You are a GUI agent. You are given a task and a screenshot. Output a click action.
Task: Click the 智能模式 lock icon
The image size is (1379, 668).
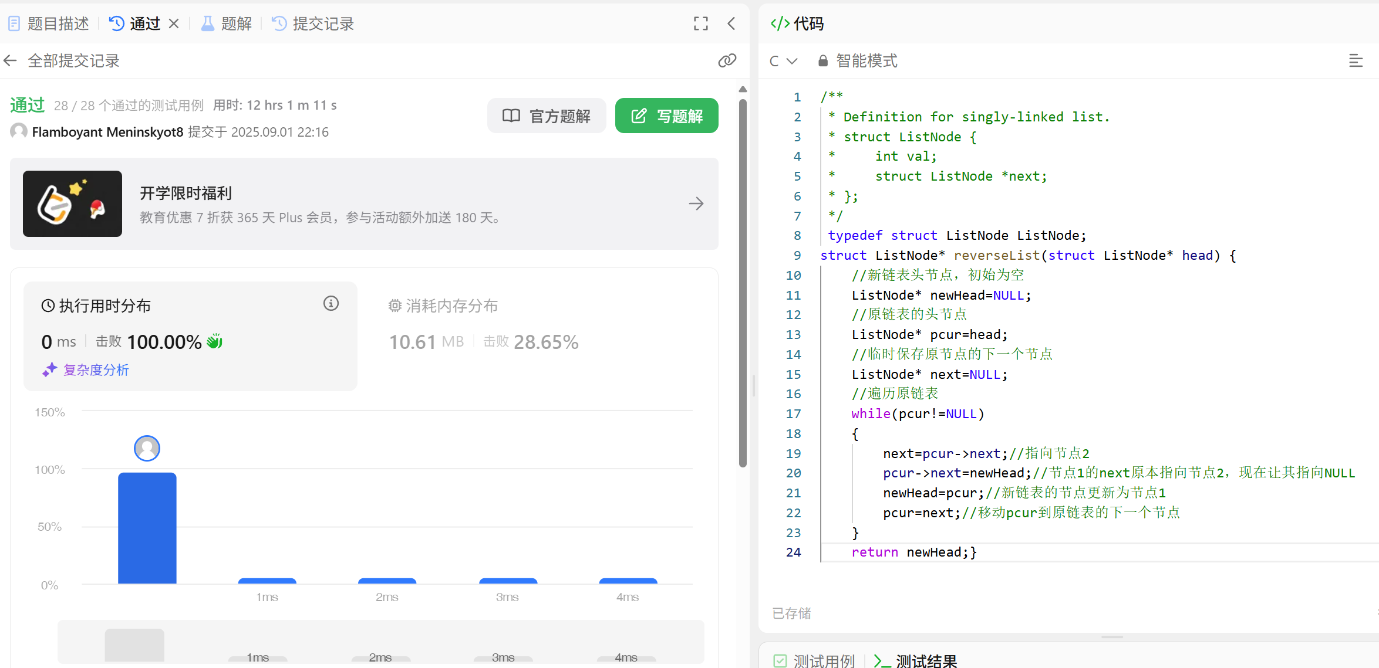[x=822, y=61]
